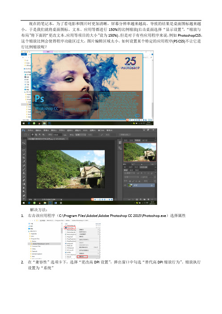Close the open document tab in Photoshop

tap(67, 139)
